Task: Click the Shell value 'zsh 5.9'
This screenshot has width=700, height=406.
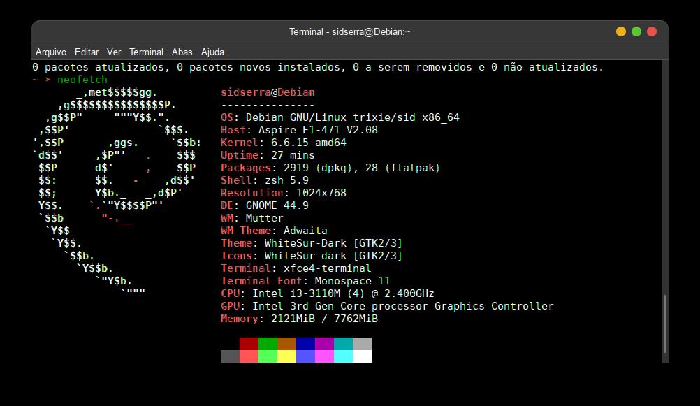Action: pyautogui.click(x=286, y=180)
